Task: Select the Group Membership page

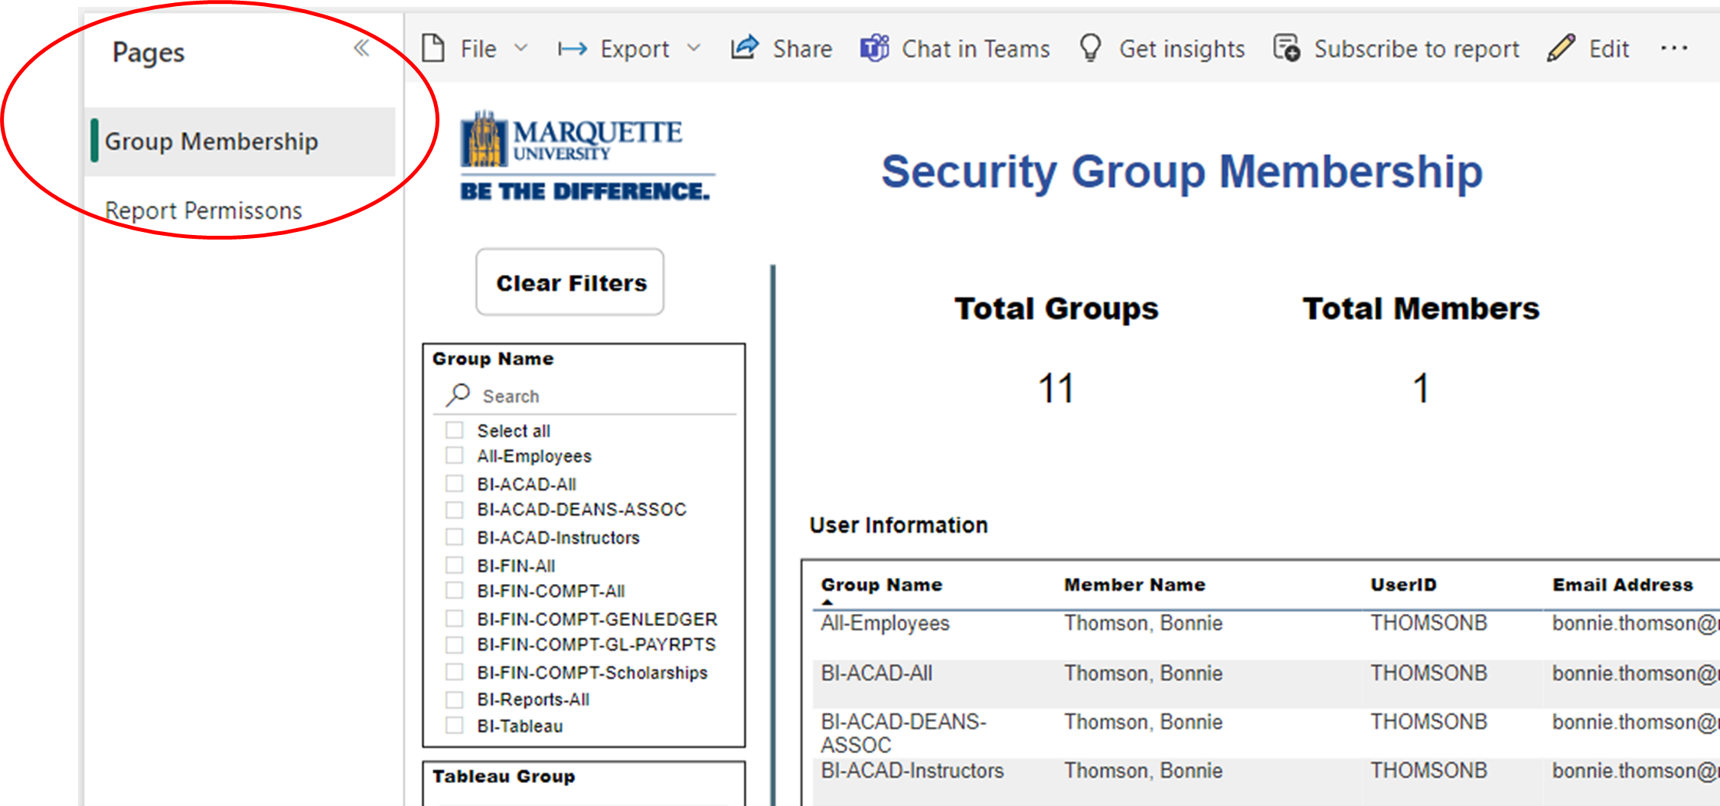Action: pyautogui.click(x=211, y=142)
